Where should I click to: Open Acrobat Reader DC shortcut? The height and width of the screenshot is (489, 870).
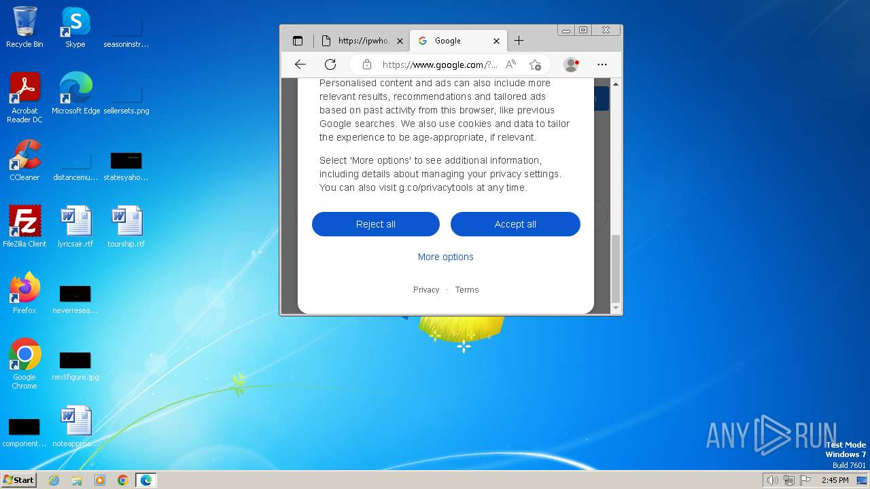click(24, 97)
